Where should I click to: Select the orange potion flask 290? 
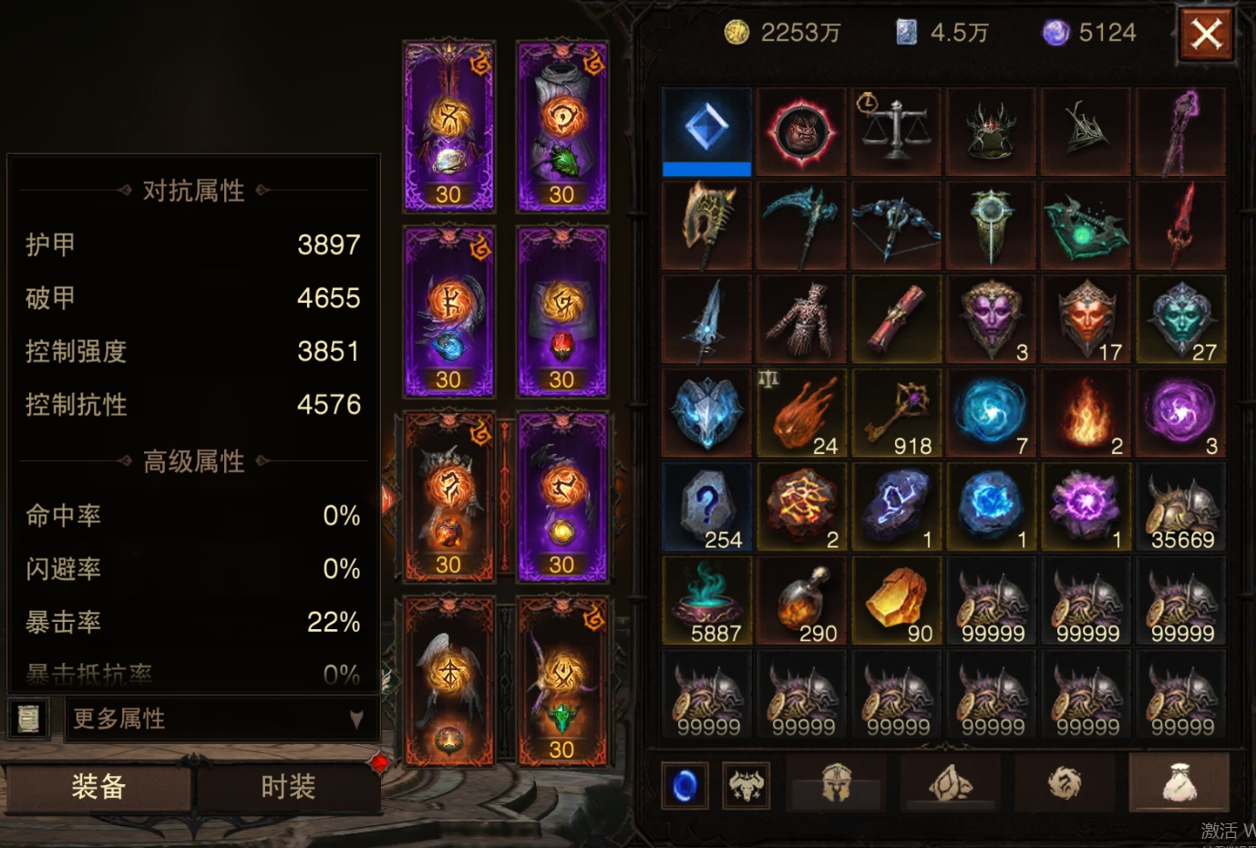[802, 601]
